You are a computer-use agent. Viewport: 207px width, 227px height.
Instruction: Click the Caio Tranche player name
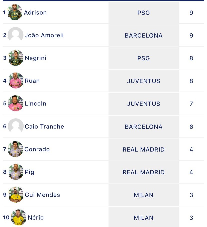pyautogui.click(x=44, y=126)
